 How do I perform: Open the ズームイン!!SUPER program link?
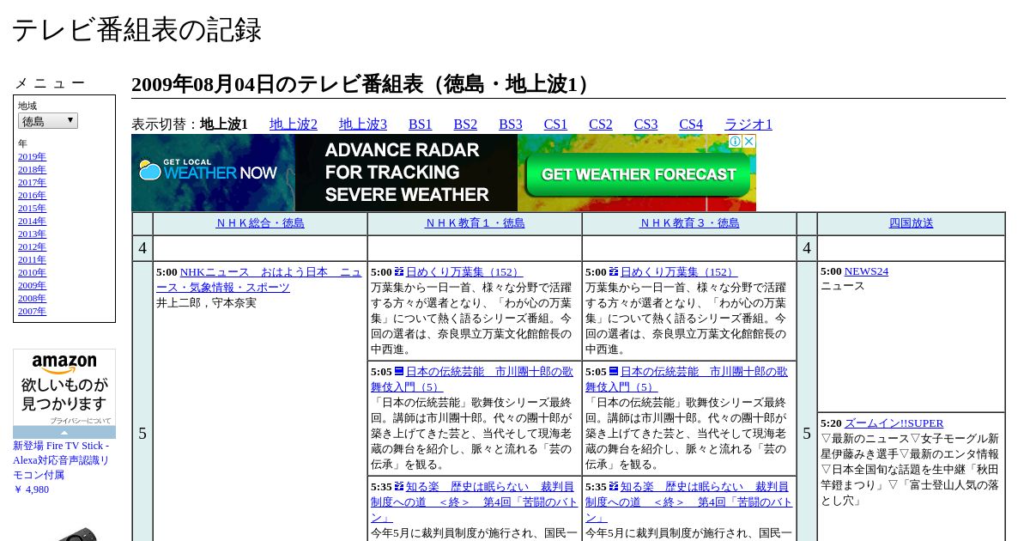894,423
